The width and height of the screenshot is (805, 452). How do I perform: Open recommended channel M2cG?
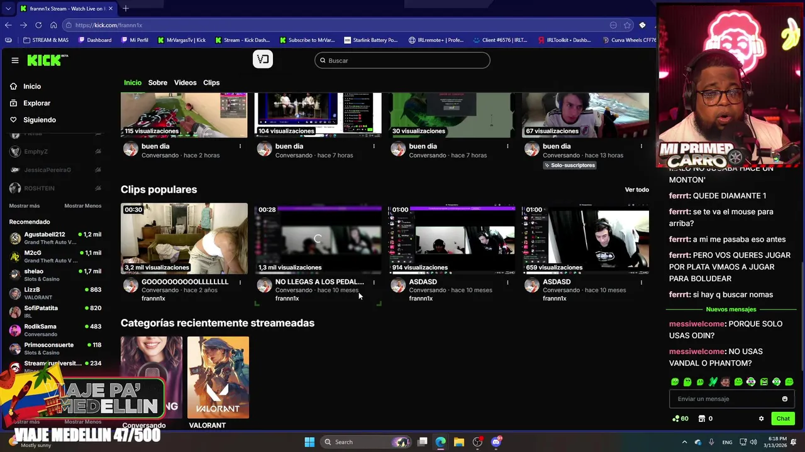55,256
